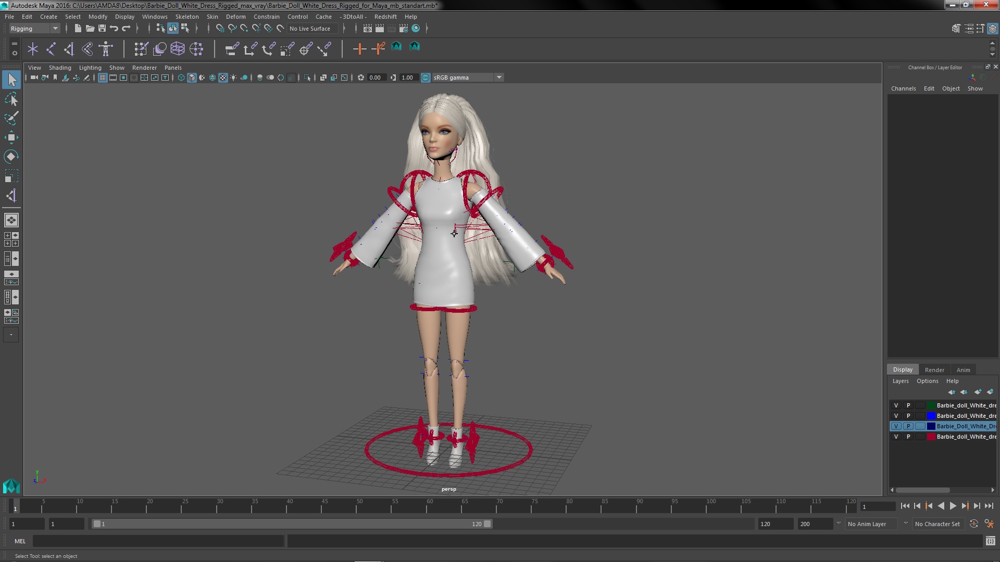1000x562 pixels.
Task: Click the orange Set Key icon
Action: [x=359, y=49]
